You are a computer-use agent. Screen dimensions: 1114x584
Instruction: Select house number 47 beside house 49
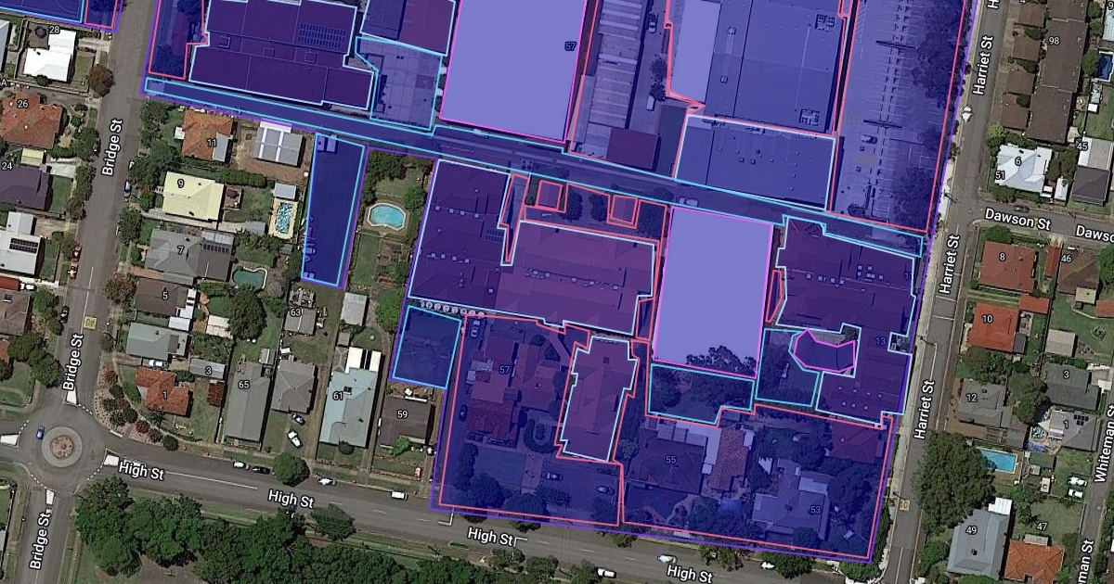point(1042,527)
